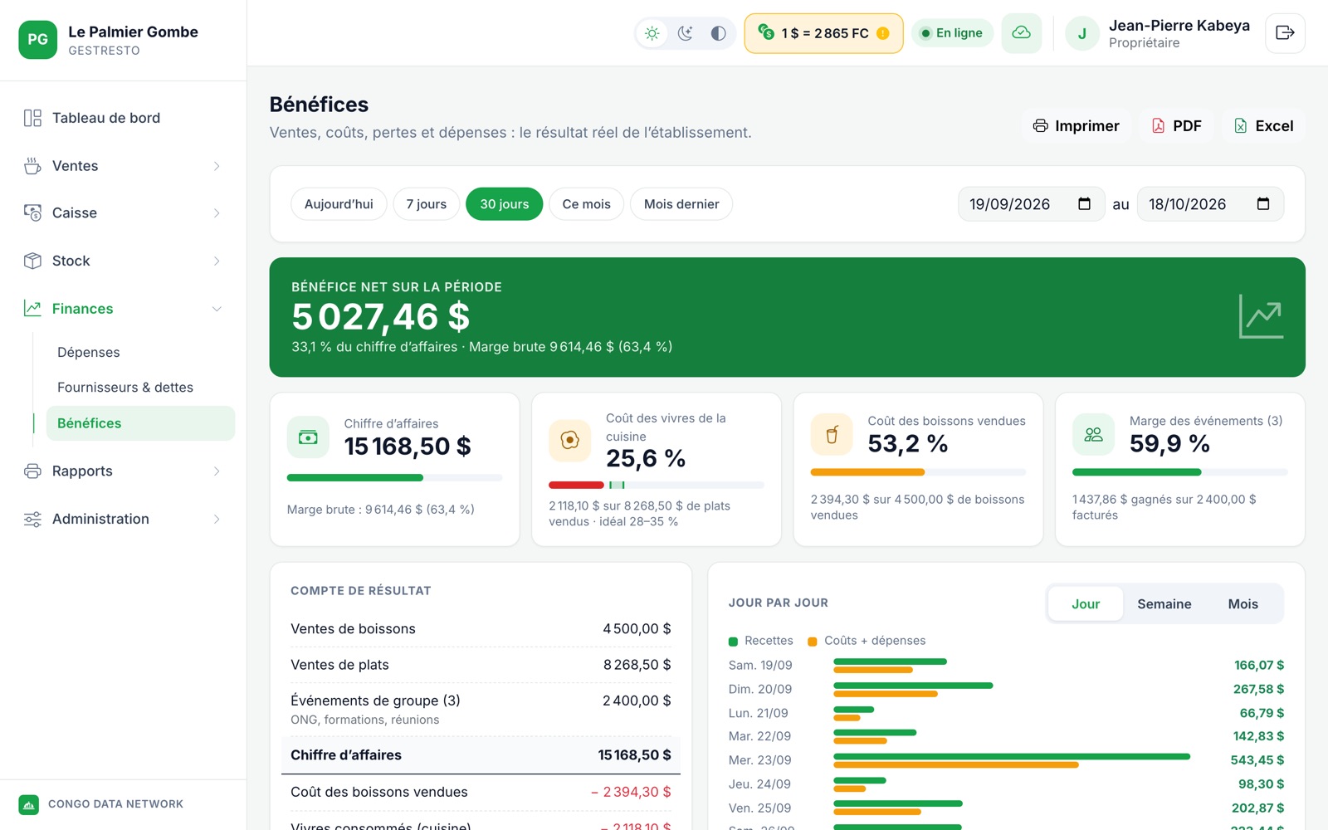Viewport: 1328px width, 830px height.
Task: Click the events margin people icon
Action: click(x=1093, y=434)
